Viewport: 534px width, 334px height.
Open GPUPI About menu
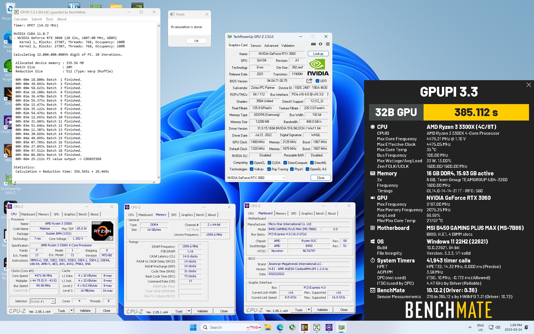tap(62, 19)
